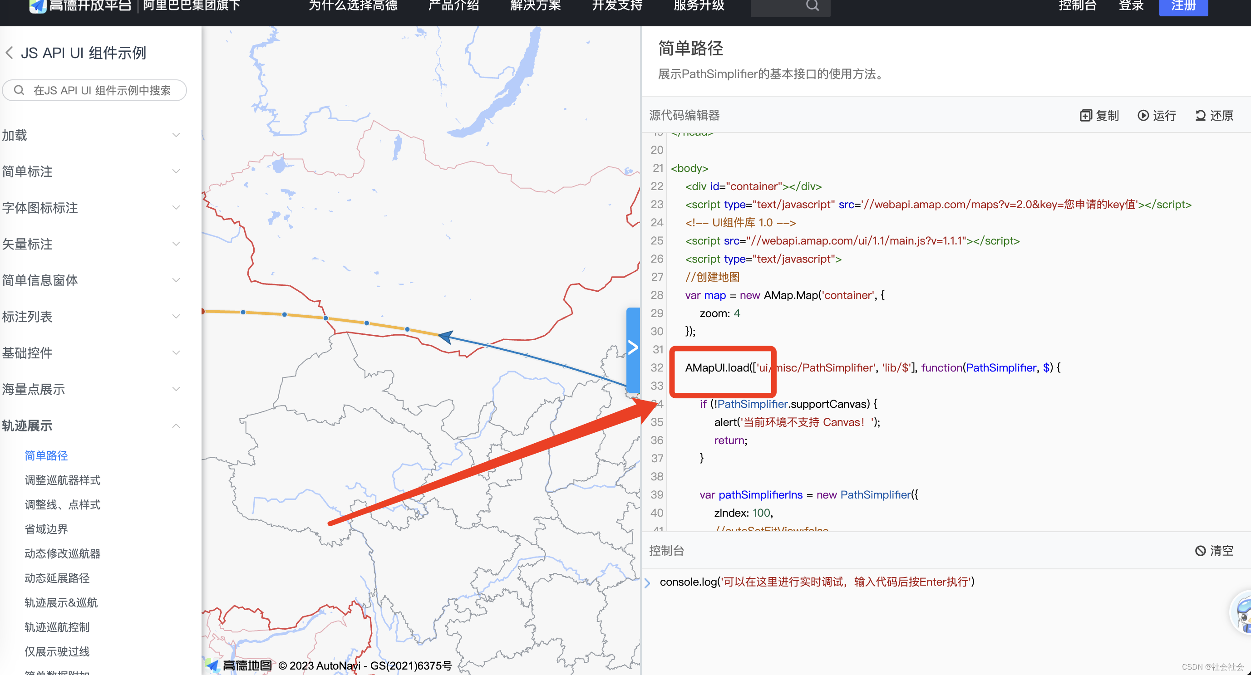Click the 清空 clear console icon

(x=1200, y=551)
